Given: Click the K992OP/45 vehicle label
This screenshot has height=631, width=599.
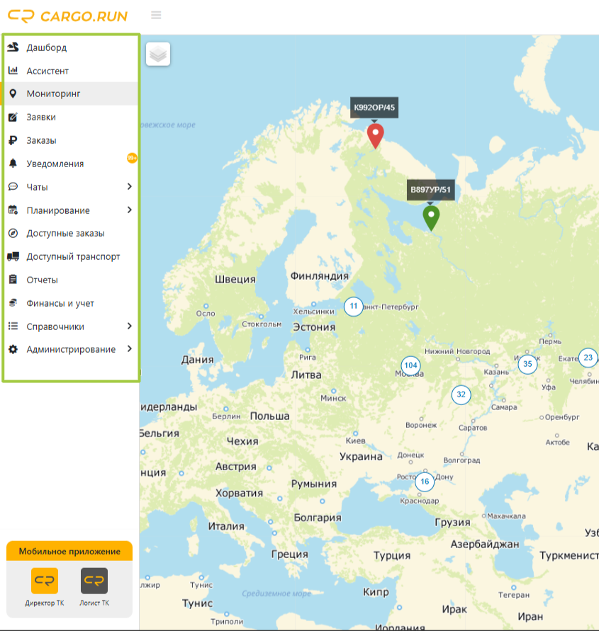Looking at the screenshot, I should [x=374, y=108].
